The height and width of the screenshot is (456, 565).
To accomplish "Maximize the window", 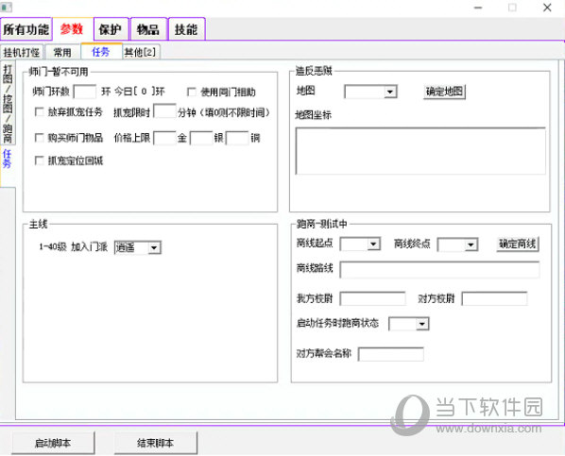I will point(512,8).
